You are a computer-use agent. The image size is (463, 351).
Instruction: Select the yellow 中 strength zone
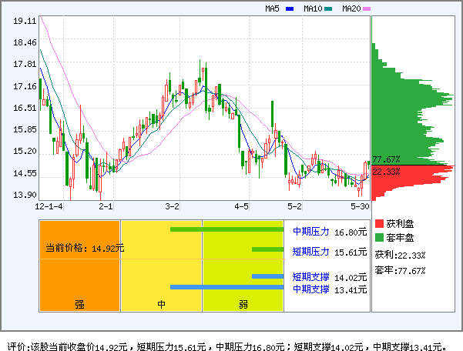pyautogui.click(x=161, y=266)
